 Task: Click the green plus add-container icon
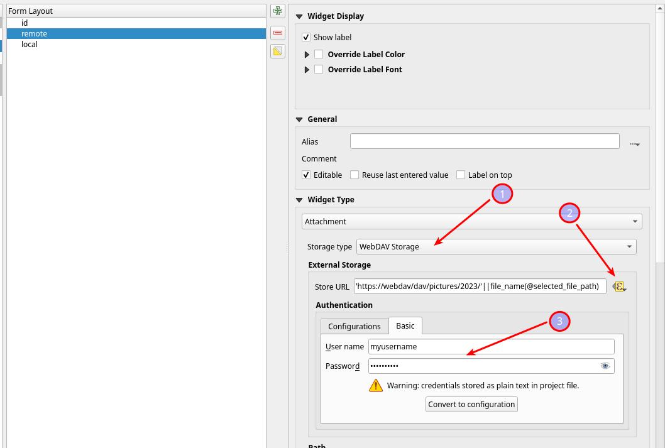coord(278,11)
